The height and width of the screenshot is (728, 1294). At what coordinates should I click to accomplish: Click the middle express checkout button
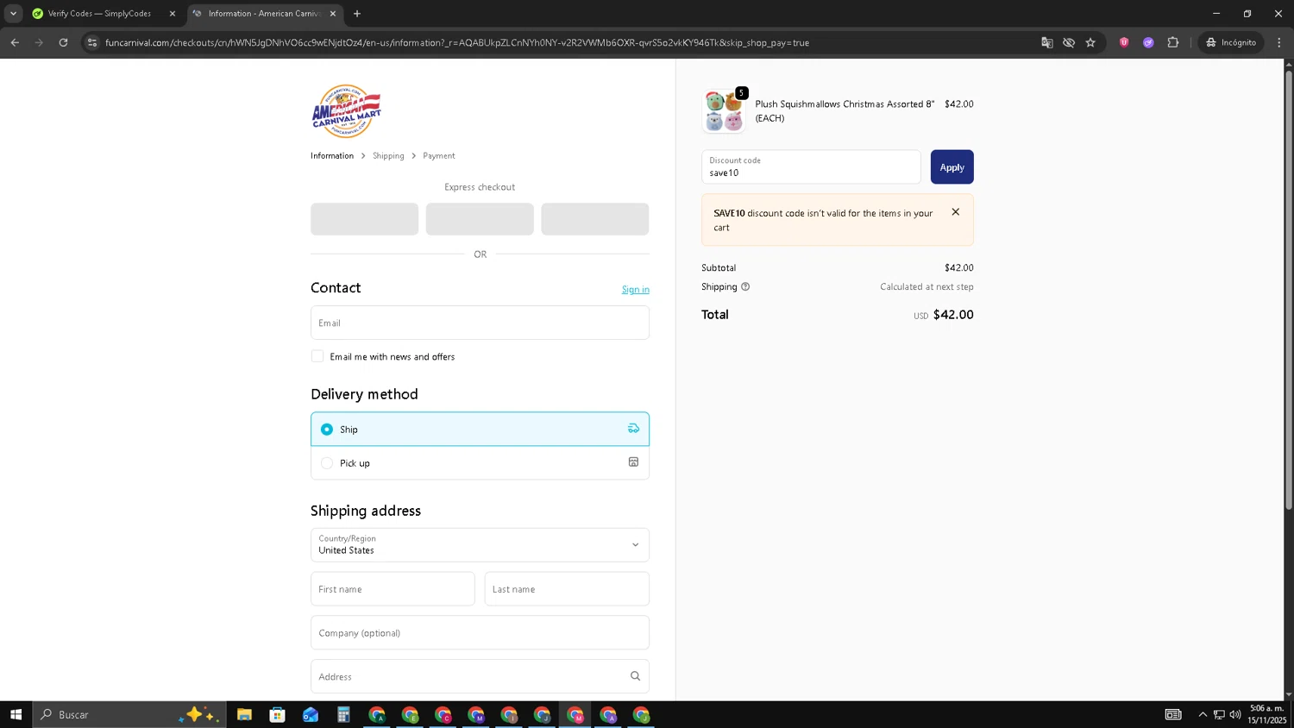[480, 219]
